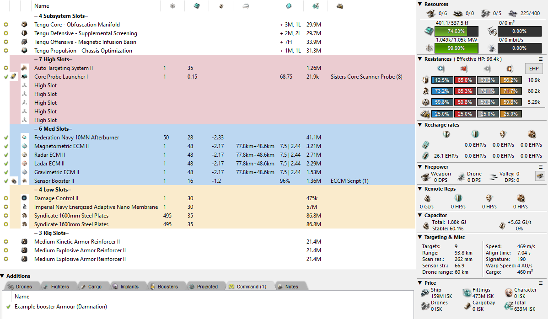The image size is (548, 319).
Task: Click the firepower view toggle icon
Action: pyautogui.click(x=540, y=175)
